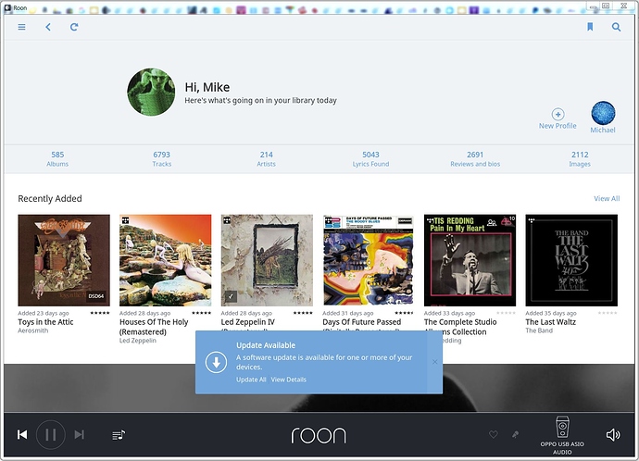Click the Days Of Future Passed title
639x461 pixels.
pyautogui.click(x=362, y=322)
